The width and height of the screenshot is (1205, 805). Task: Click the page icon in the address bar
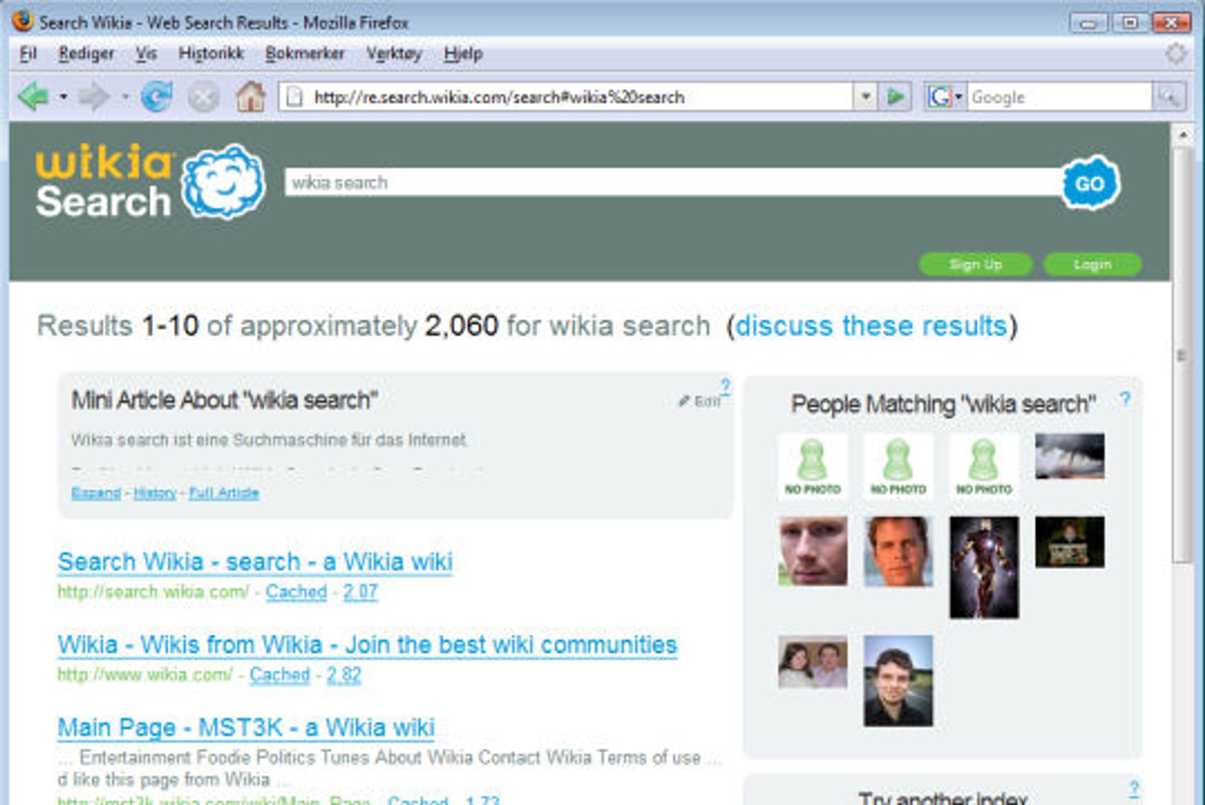pyautogui.click(x=294, y=96)
